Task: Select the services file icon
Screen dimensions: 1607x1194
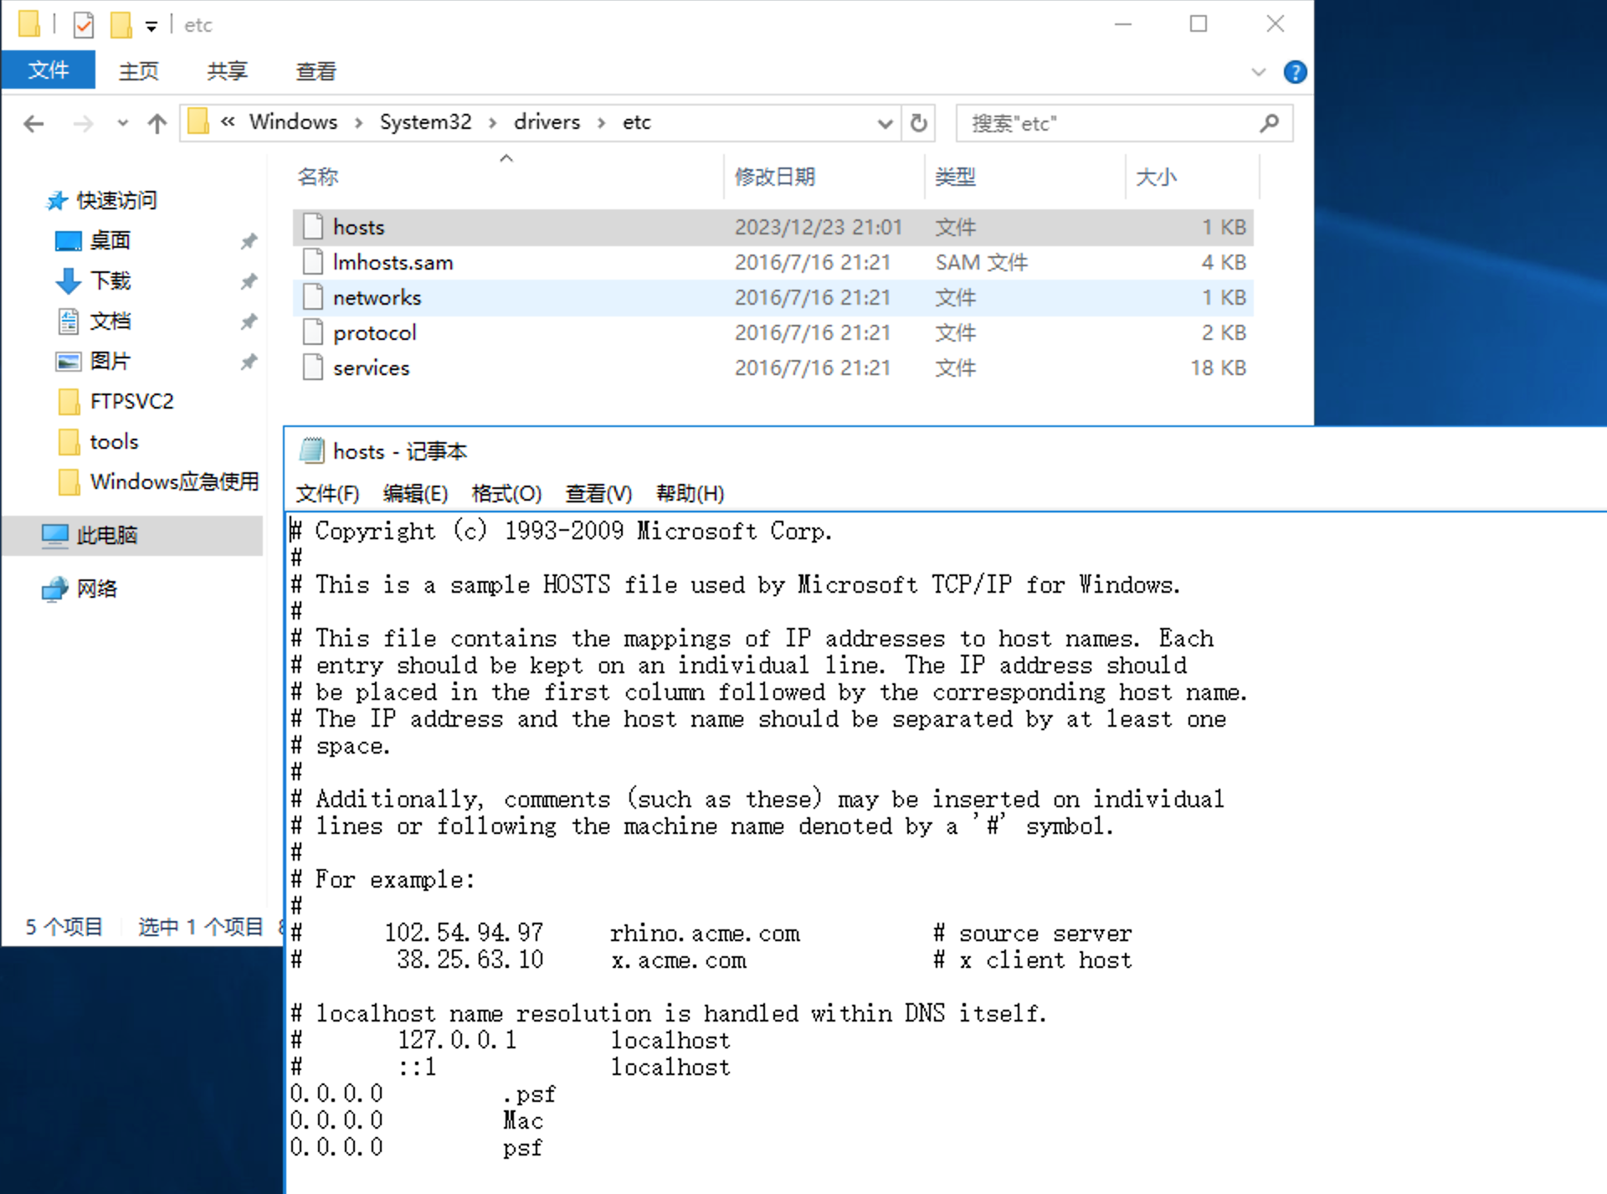Action: (313, 368)
